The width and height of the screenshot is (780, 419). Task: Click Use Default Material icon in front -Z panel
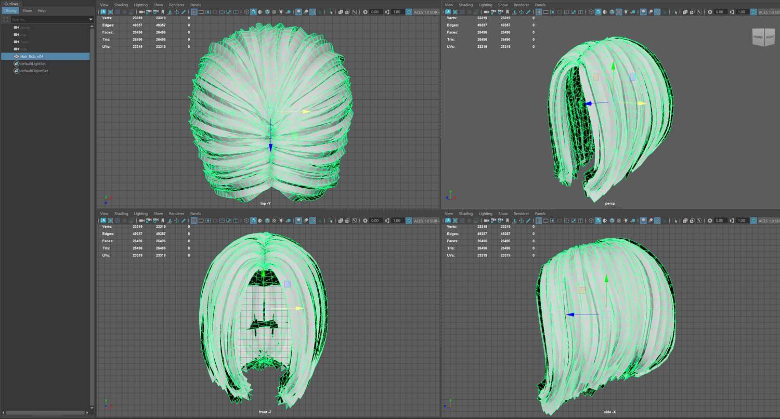click(261, 220)
